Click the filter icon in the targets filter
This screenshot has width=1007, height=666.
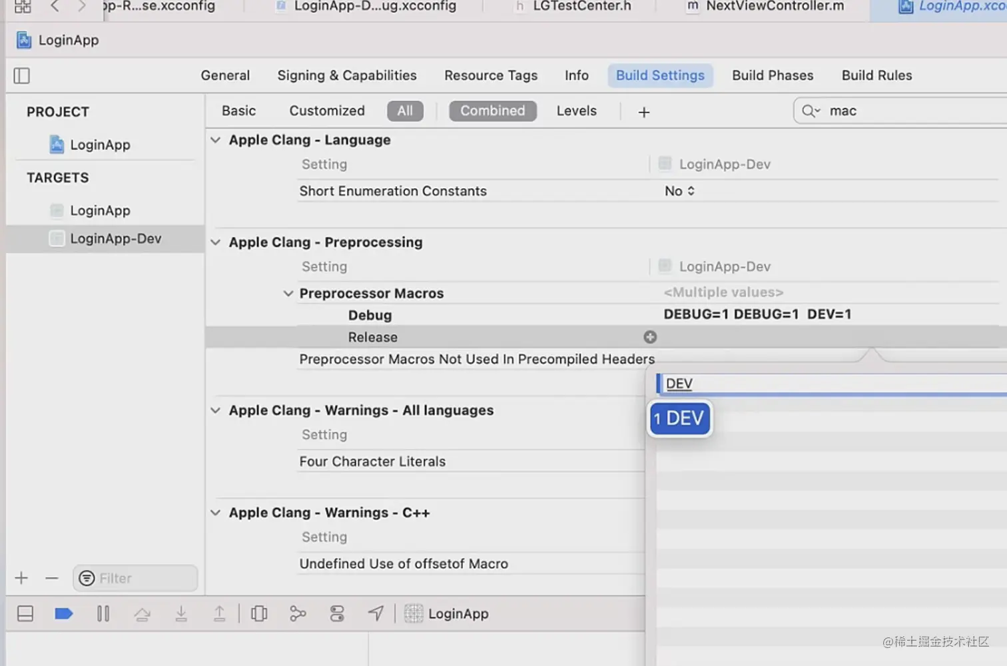(x=87, y=578)
